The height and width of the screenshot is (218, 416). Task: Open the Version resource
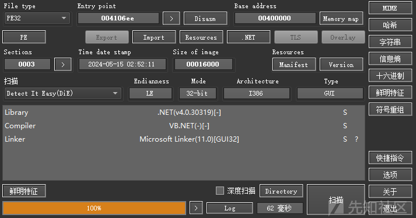(341, 65)
